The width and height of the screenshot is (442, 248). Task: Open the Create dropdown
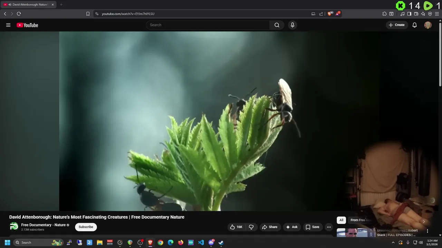[x=396, y=25]
